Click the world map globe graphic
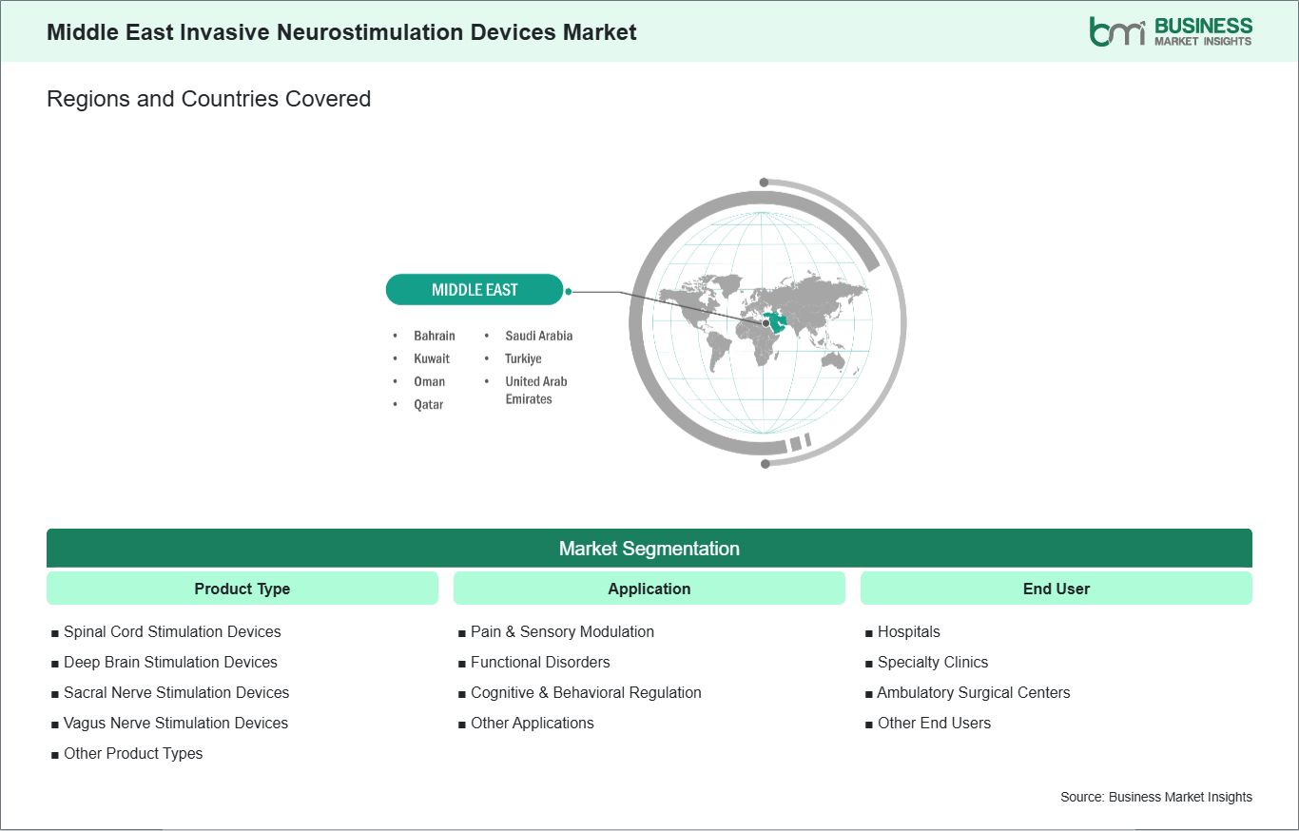This screenshot has height=831, width=1299. click(x=766, y=322)
